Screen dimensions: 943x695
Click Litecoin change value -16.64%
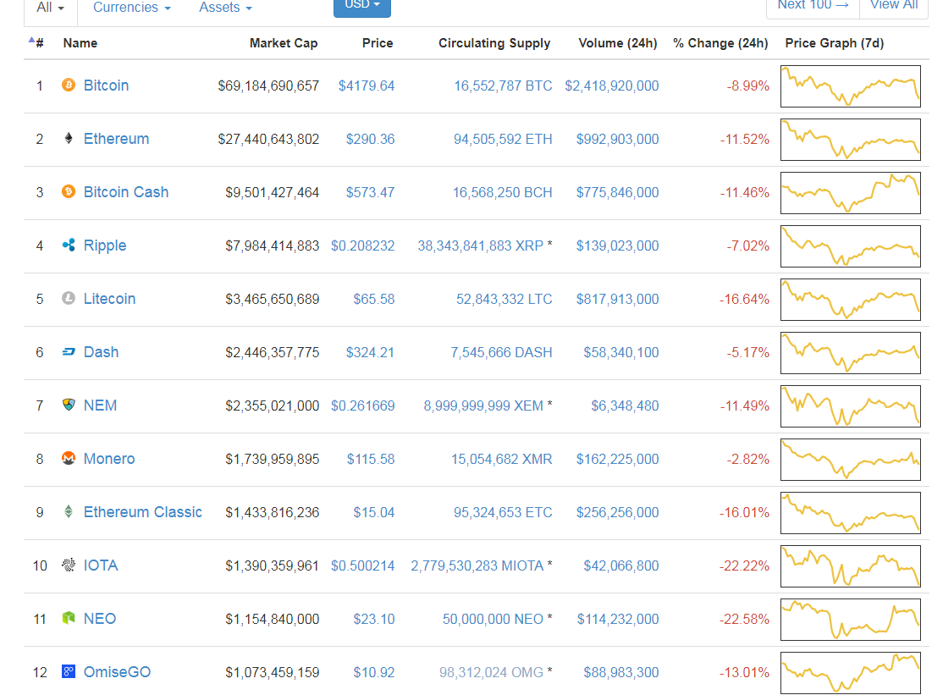[744, 300]
